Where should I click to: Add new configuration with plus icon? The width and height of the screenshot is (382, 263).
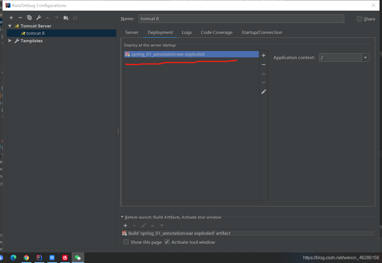pos(11,18)
